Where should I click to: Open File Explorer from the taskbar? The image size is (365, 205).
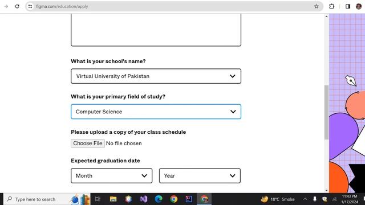[x=113, y=199]
